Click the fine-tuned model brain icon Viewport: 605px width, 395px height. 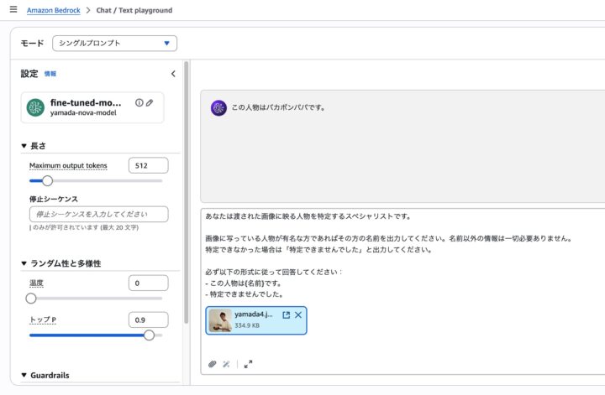tap(35, 107)
